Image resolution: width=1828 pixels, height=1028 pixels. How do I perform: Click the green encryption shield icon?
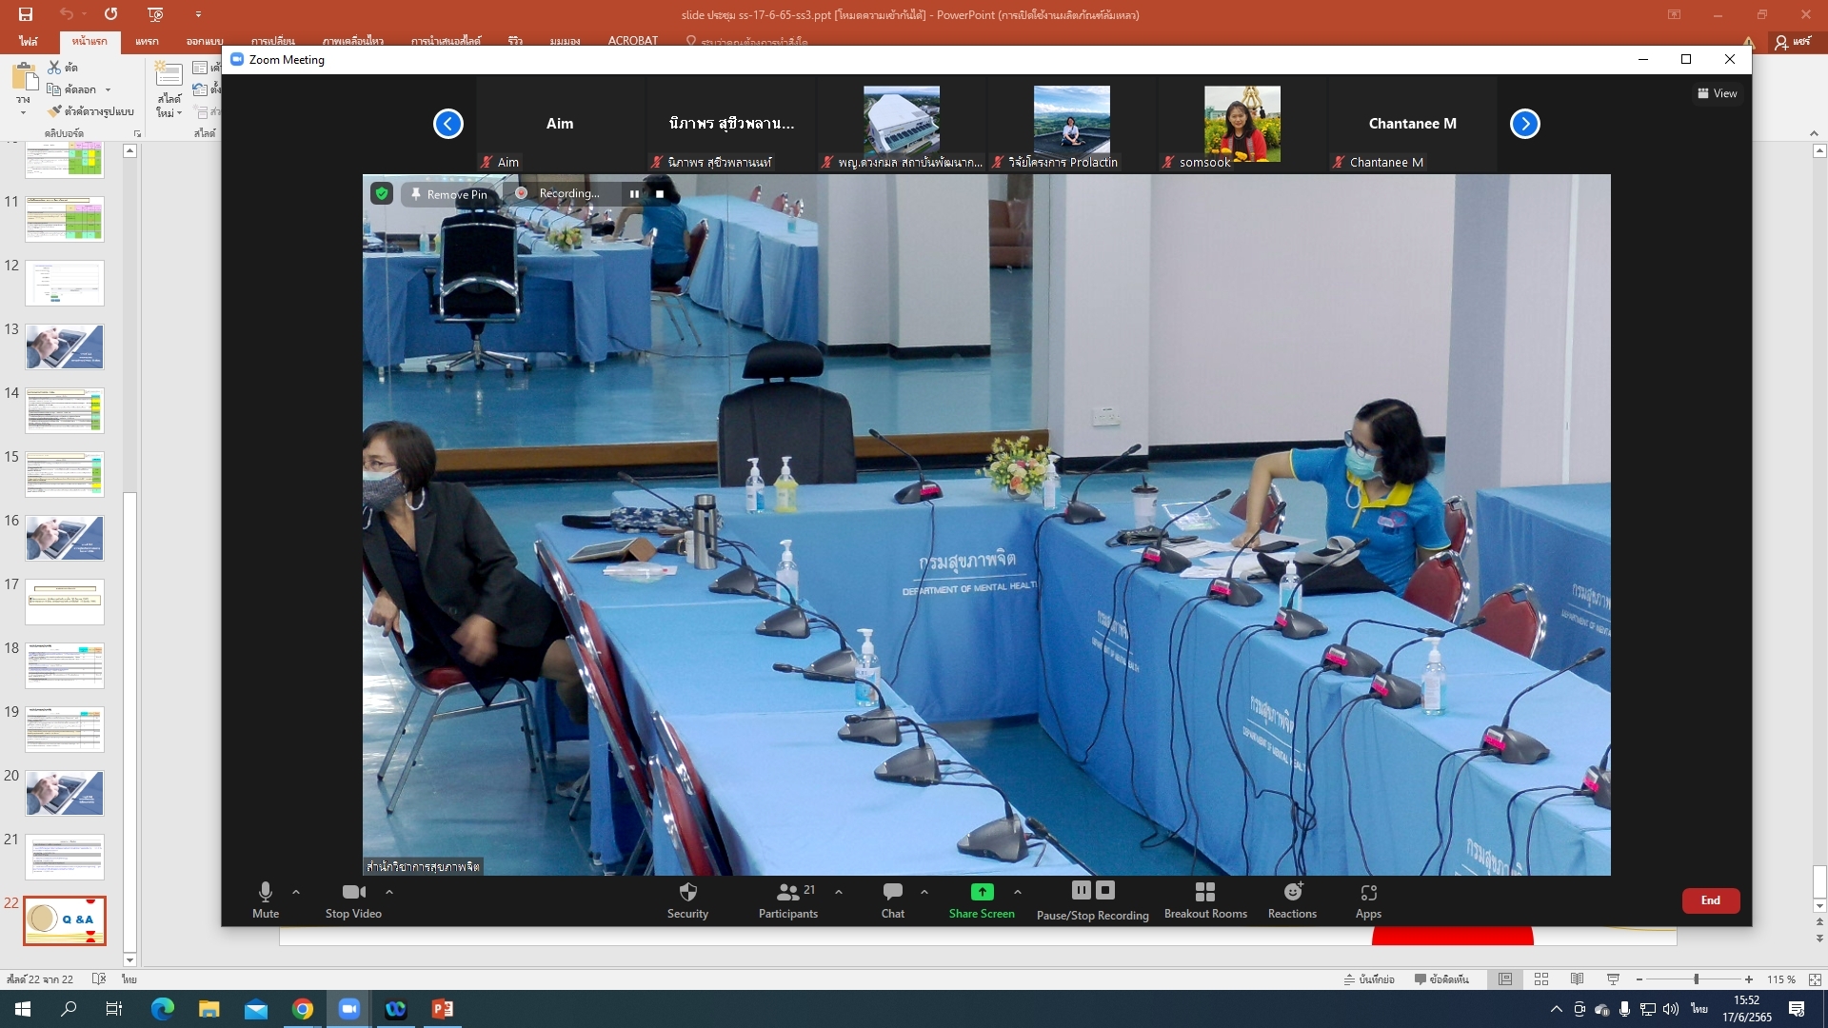coord(382,193)
